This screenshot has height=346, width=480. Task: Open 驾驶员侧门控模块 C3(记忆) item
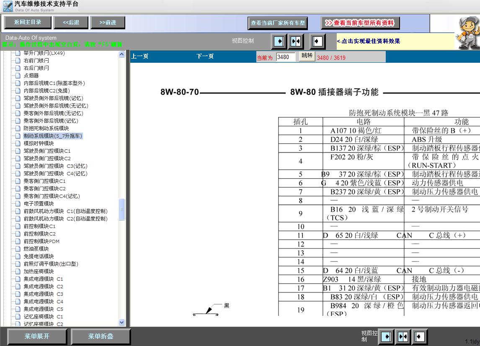click(x=55, y=166)
